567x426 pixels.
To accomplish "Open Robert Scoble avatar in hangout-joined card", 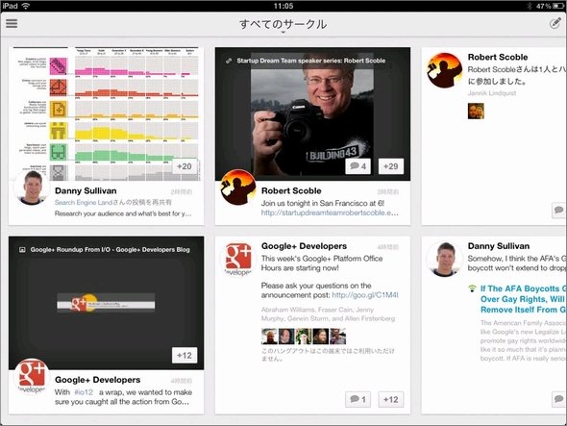I will [x=444, y=70].
